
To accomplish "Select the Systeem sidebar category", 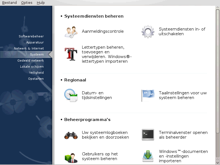I will coord(26,54).
